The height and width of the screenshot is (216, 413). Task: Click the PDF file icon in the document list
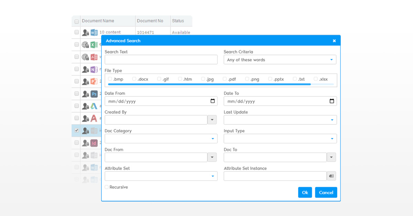[94, 56]
